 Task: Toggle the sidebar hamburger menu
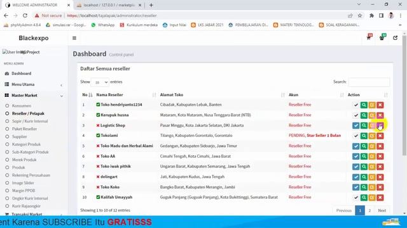click(74, 38)
